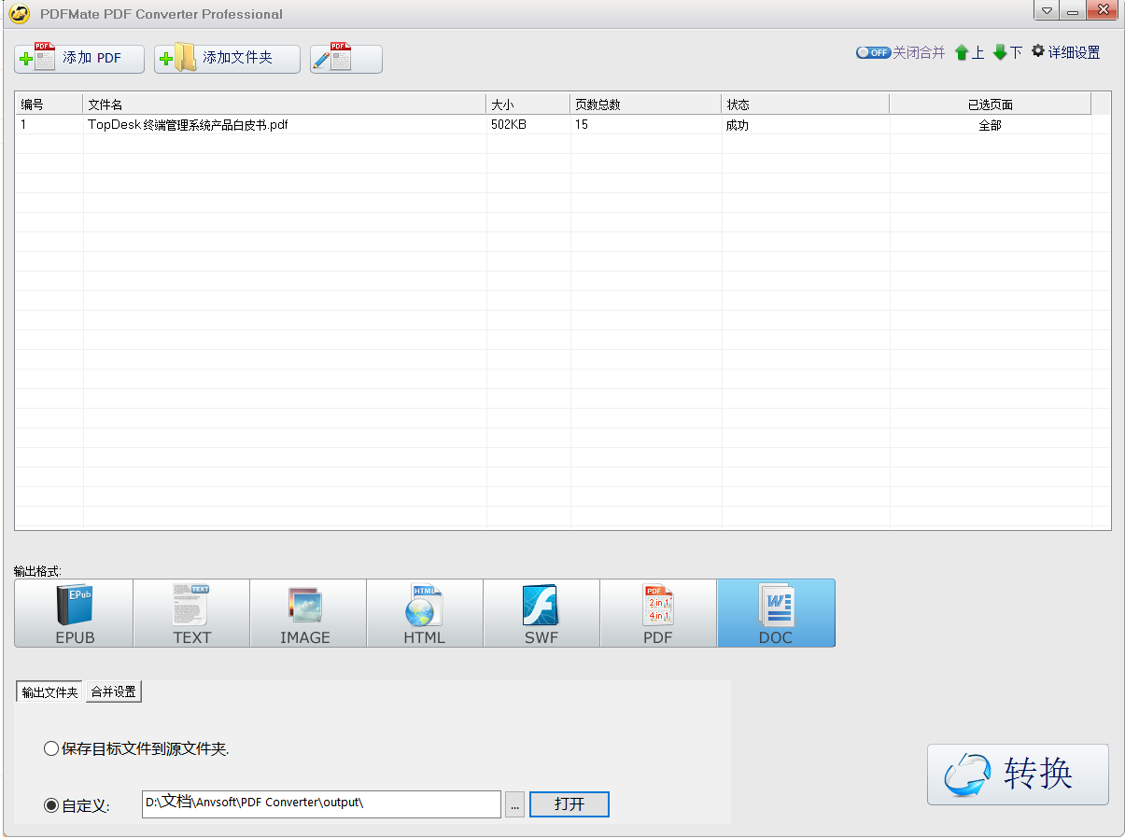Click the PDFMate app logo icon
Screen dimensions: 1125x838
(x=19, y=14)
